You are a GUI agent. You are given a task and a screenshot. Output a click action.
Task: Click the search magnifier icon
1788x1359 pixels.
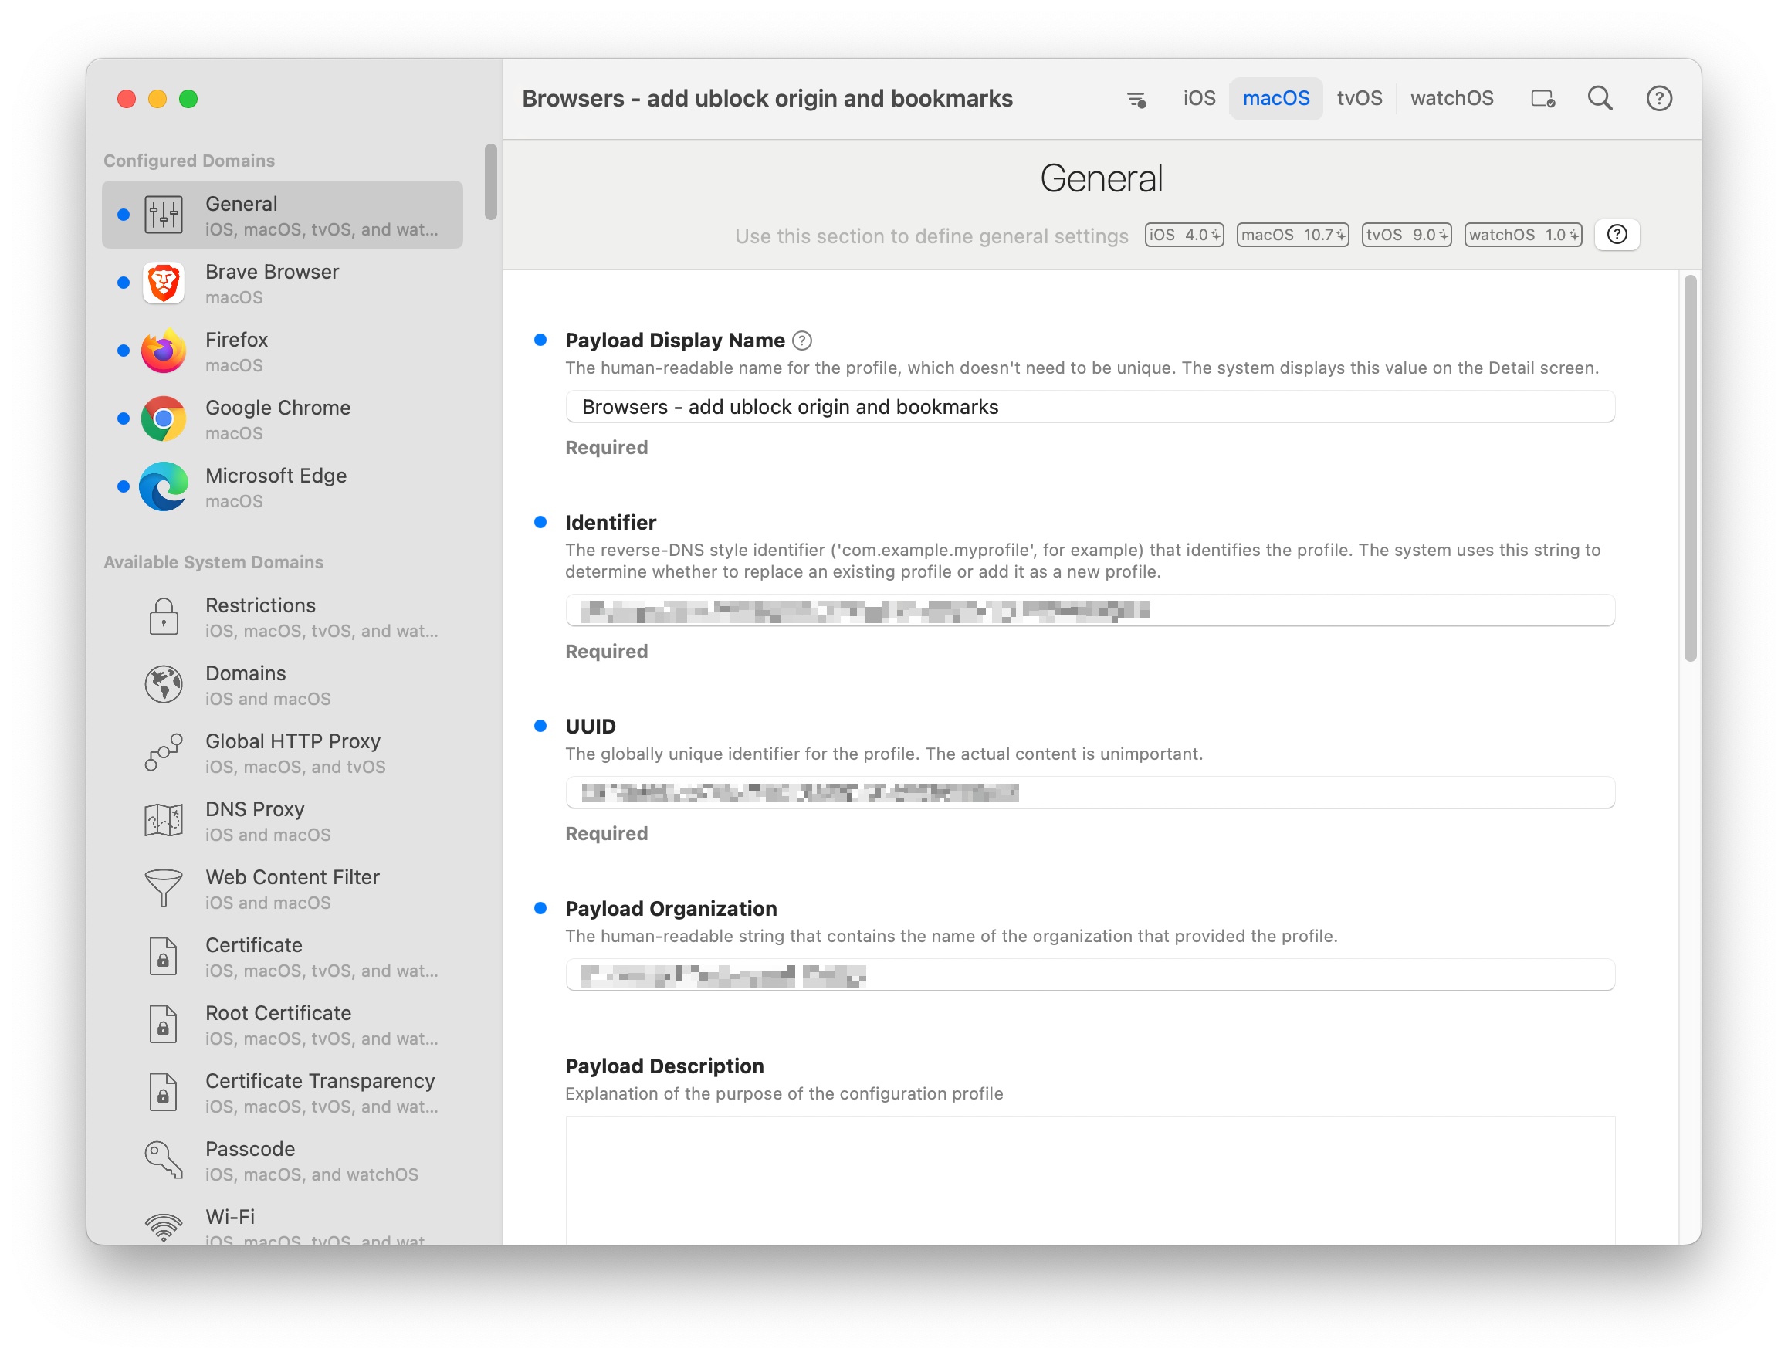click(x=1600, y=99)
